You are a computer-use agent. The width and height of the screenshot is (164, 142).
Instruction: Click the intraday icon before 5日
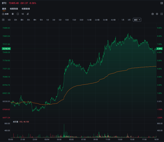click(x=3, y=20)
